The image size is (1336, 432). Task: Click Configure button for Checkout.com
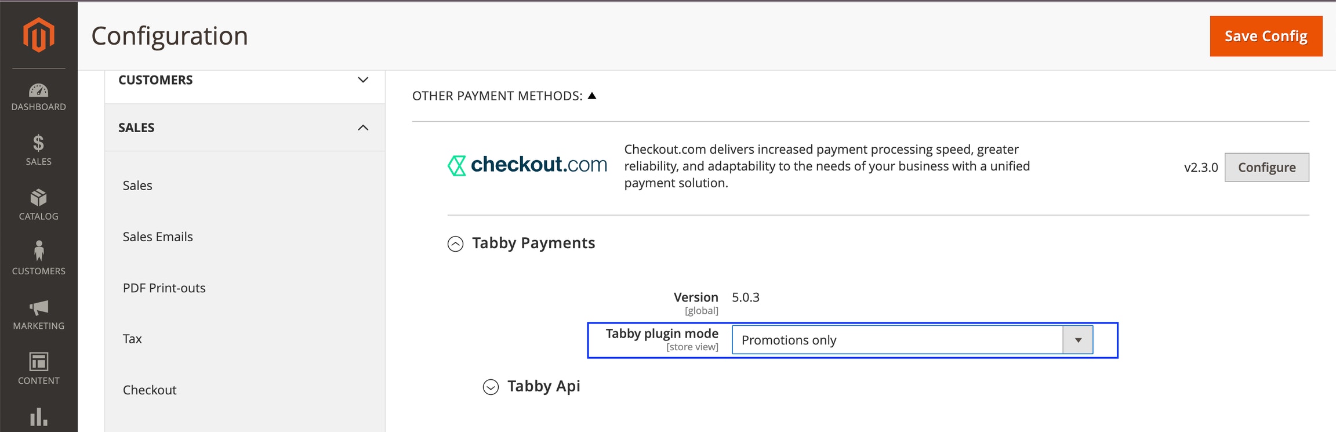point(1266,168)
